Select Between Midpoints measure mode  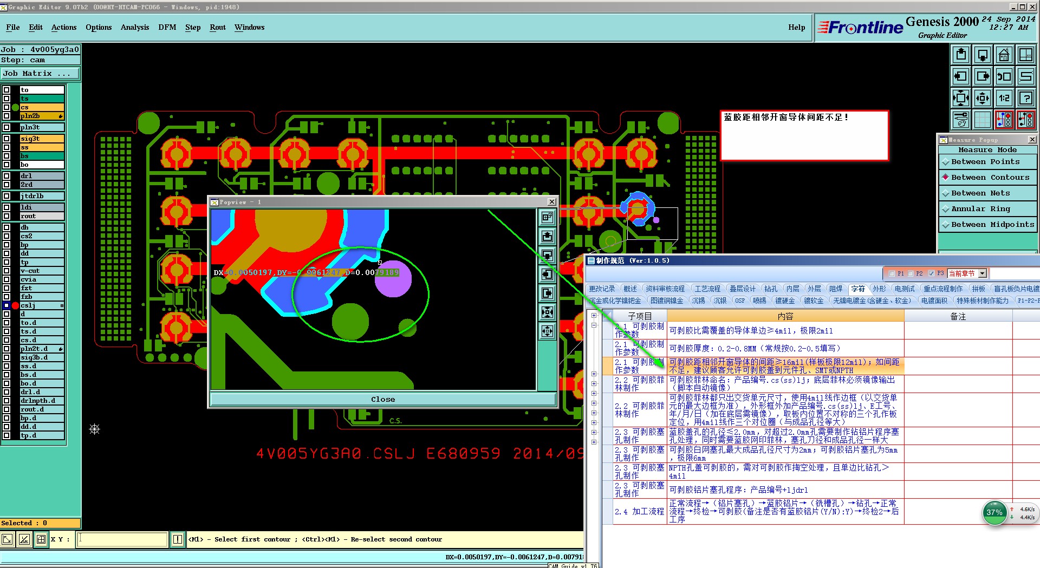click(987, 225)
